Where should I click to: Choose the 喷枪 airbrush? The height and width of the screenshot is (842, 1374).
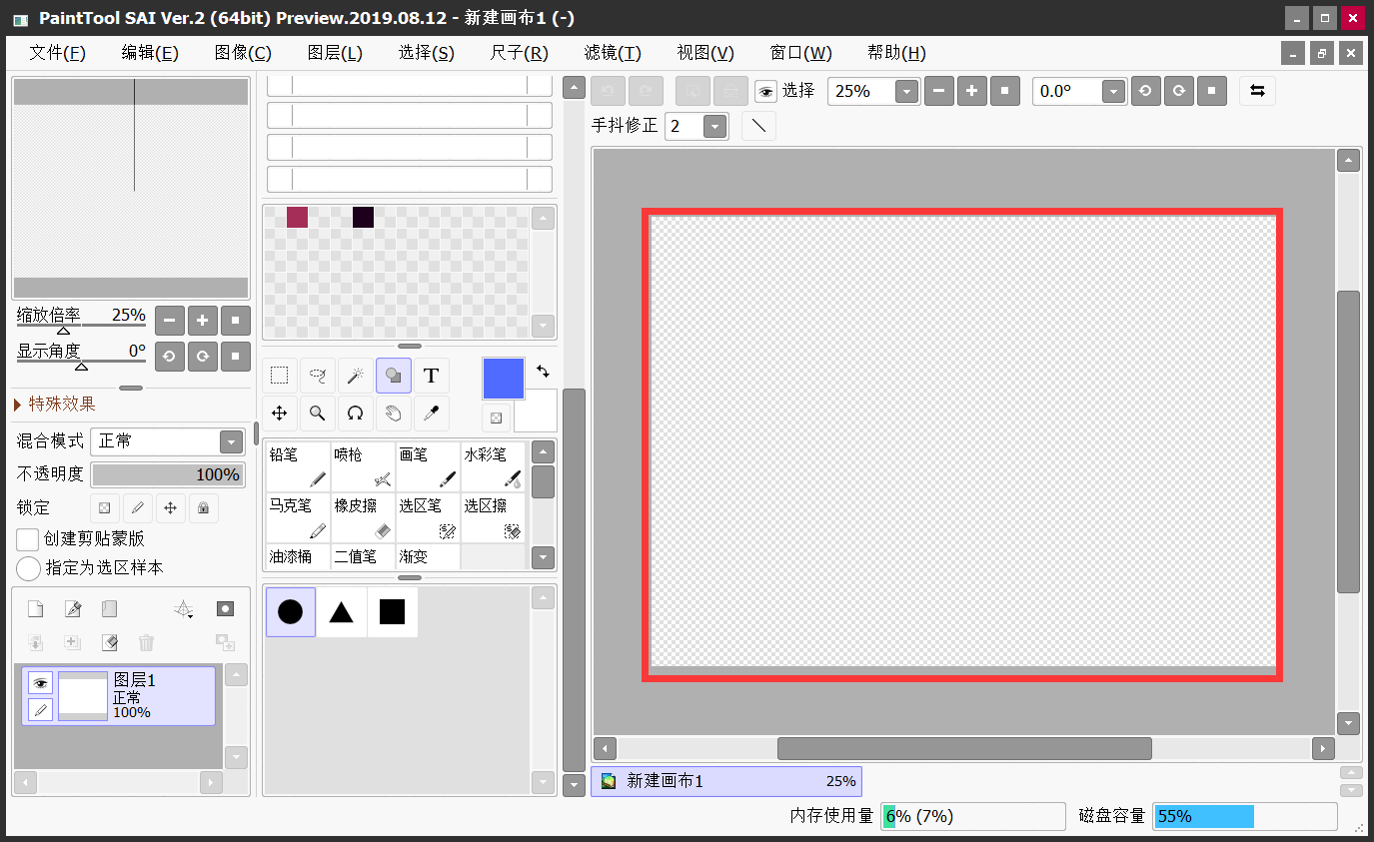[x=363, y=467]
